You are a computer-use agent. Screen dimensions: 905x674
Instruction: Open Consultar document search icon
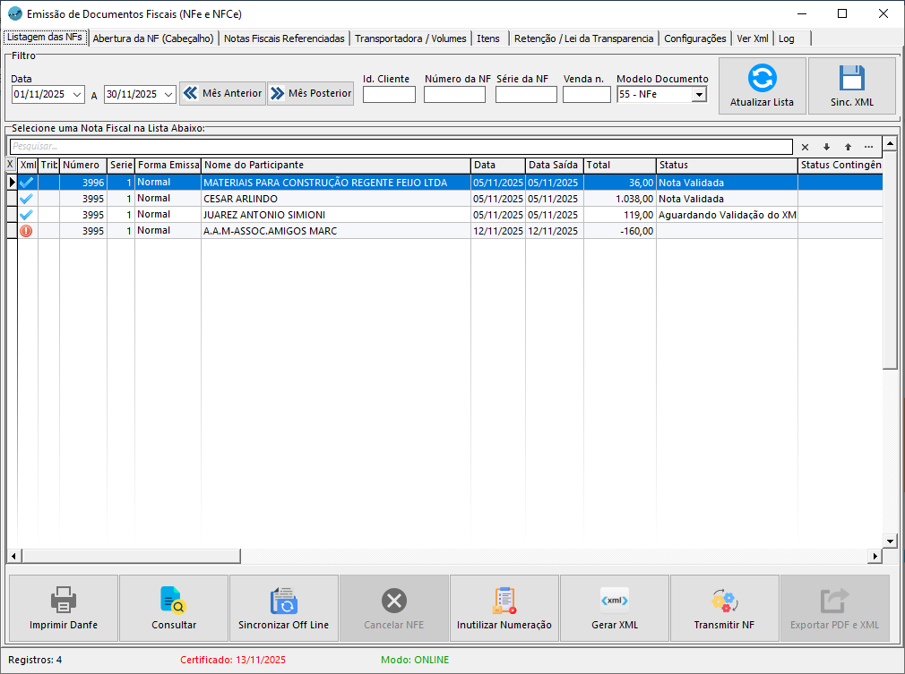pyautogui.click(x=173, y=599)
